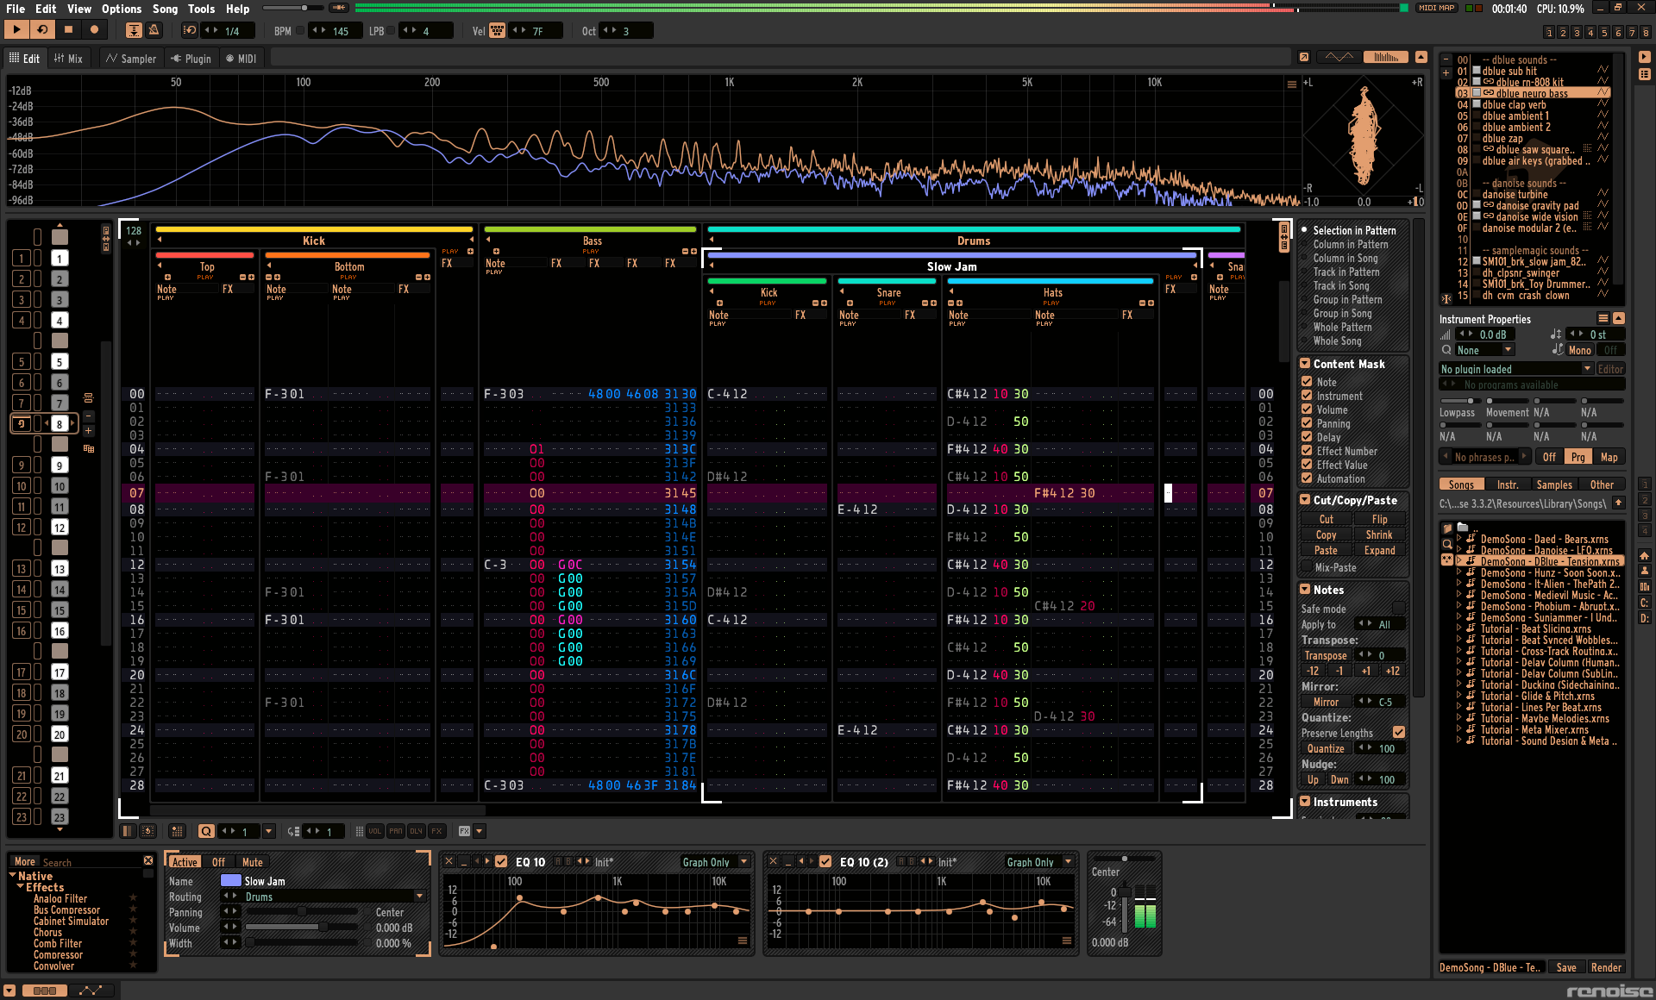Toggle auto-seek pattern icon below instrument list
Screen dimensions: 1656x1000
(1446, 298)
